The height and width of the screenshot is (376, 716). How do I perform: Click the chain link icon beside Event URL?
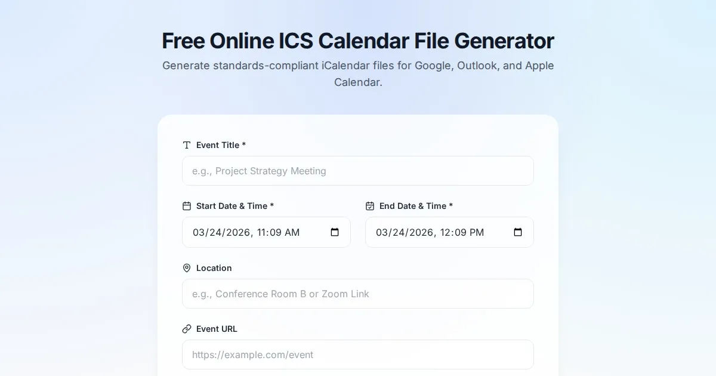point(187,329)
